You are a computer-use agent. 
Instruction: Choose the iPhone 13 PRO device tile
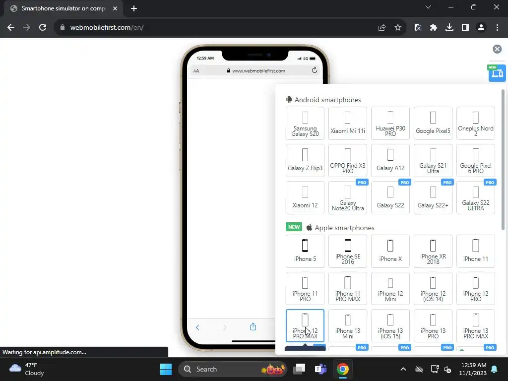pyautogui.click(x=433, y=326)
